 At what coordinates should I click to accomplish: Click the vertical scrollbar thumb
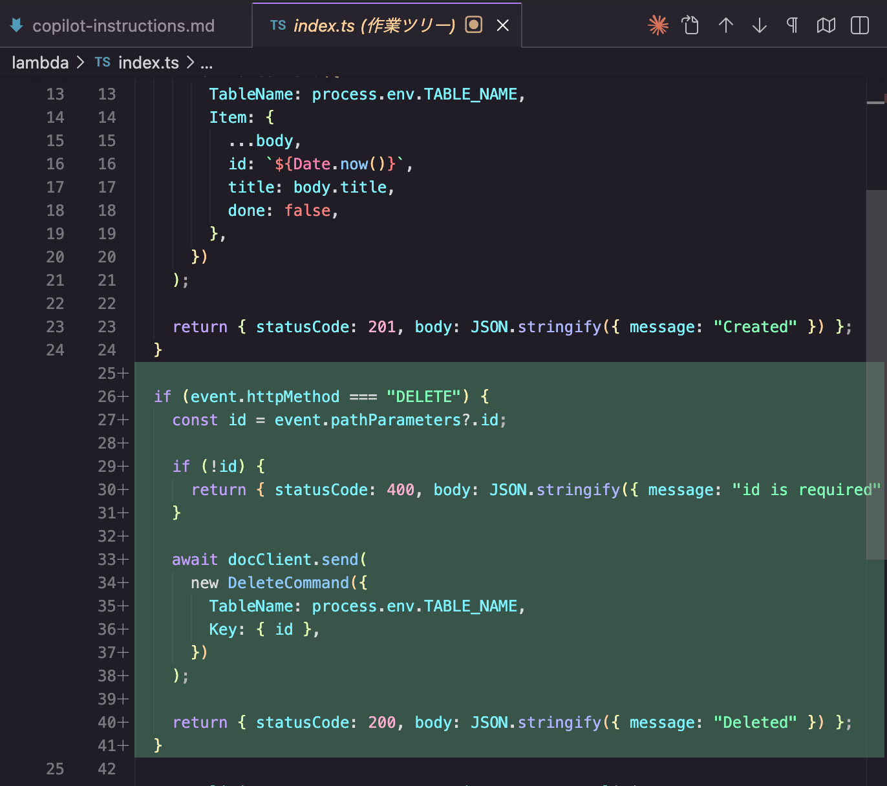[876, 374]
